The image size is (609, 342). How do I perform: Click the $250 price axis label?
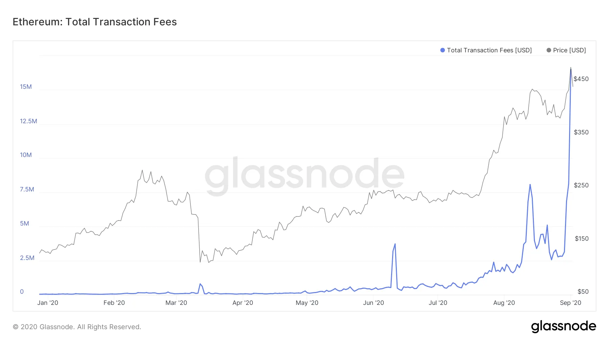[581, 185]
